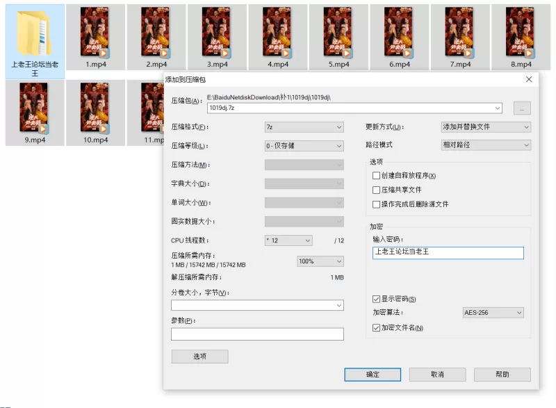Screen dimensions: 556x408
Task: Select the 8.mp4 video file icon
Action: pyautogui.click(x=521, y=33)
